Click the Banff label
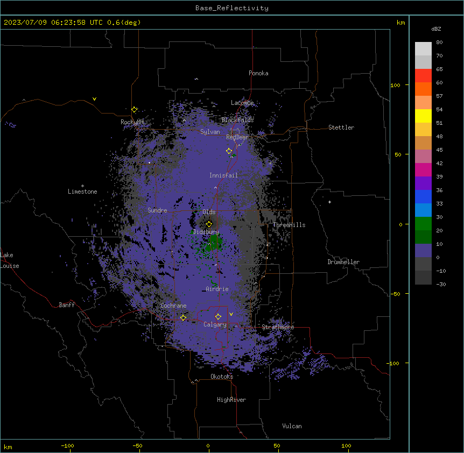 point(67,305)
